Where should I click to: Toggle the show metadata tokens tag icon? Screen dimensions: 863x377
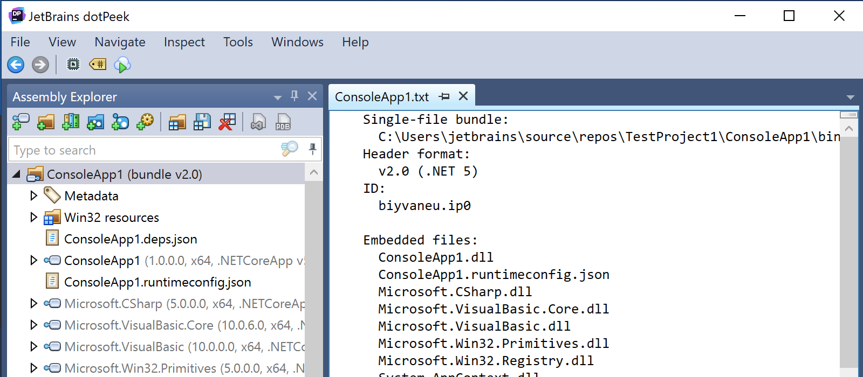click(98, 65)
